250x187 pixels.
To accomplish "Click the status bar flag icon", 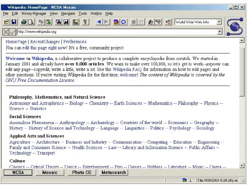I will [x=185, y=180].
